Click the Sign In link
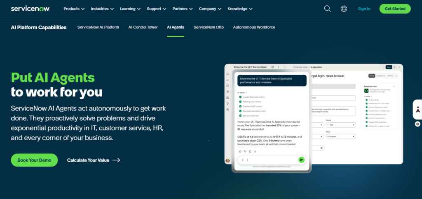The height and width of the screenshot is (199, 422). point(364,9)
